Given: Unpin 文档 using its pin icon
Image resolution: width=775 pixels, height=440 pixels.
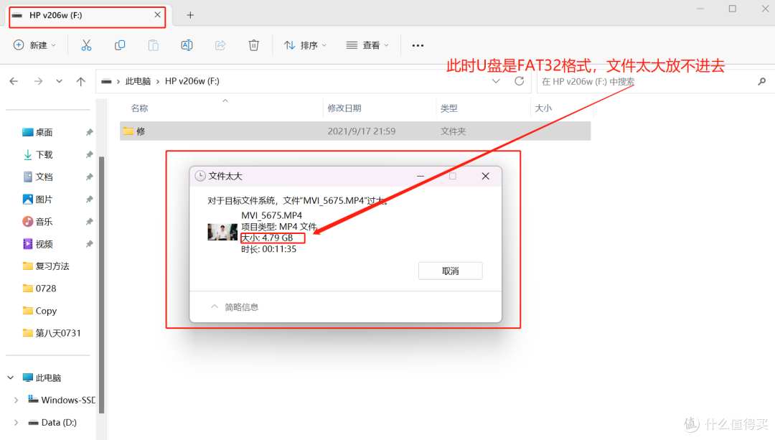Looking at the screenshot, I should [89, 177].
